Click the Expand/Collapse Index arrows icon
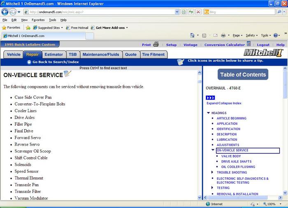288x208 pixels. 210,98
